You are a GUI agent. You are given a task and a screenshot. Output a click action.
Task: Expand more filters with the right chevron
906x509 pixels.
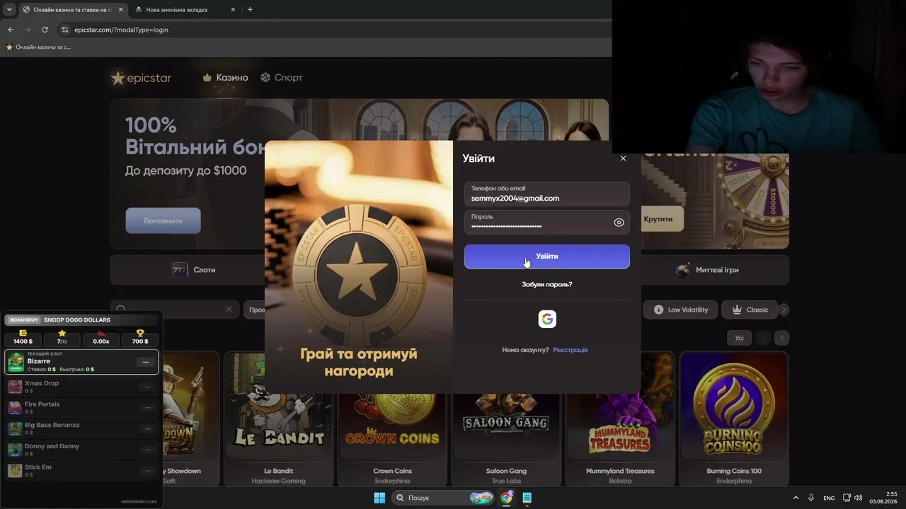(784, 310)
